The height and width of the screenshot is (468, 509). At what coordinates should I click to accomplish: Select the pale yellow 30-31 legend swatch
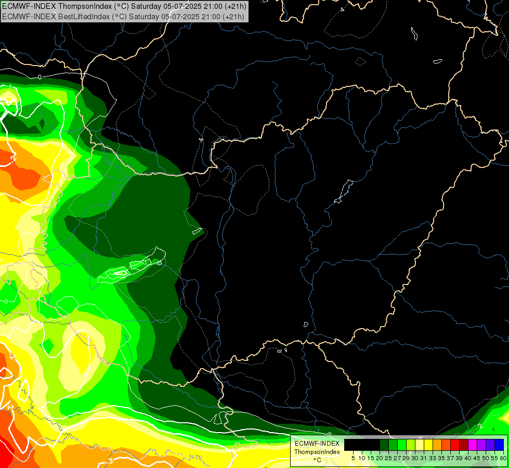(x=420, y=445)
